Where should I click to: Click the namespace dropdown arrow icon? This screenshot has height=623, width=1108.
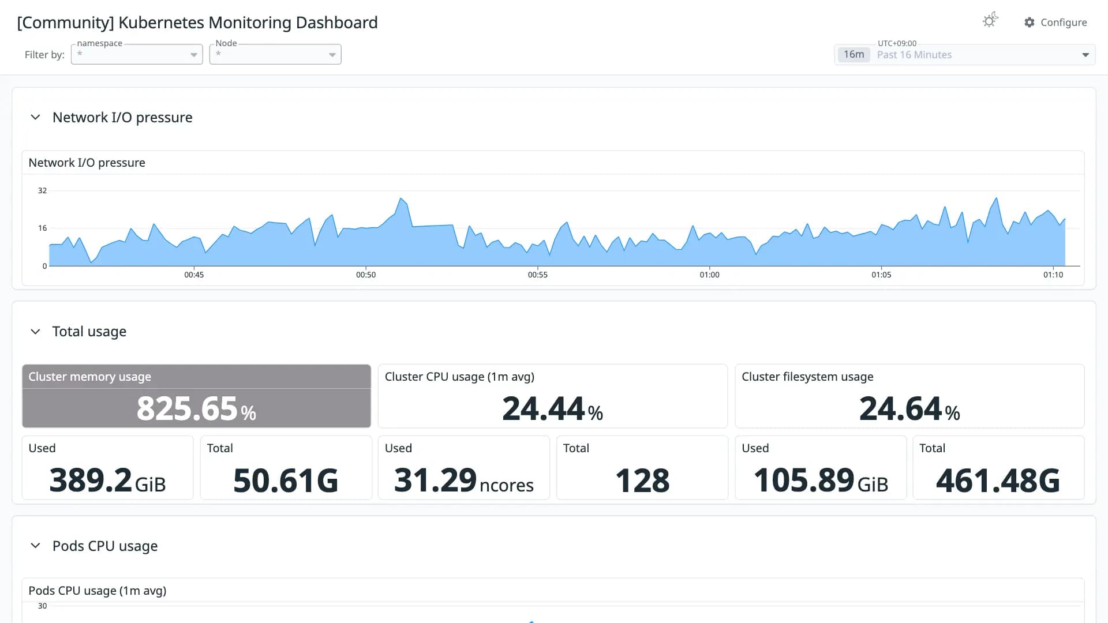(194, 55)
